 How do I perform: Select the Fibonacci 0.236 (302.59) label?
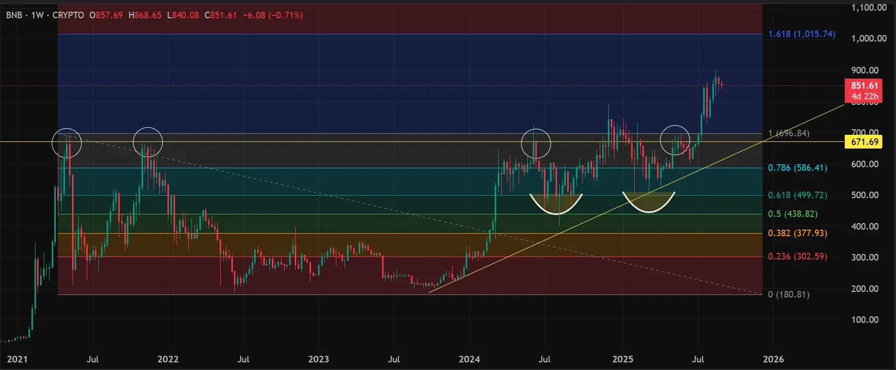(797, 256)
